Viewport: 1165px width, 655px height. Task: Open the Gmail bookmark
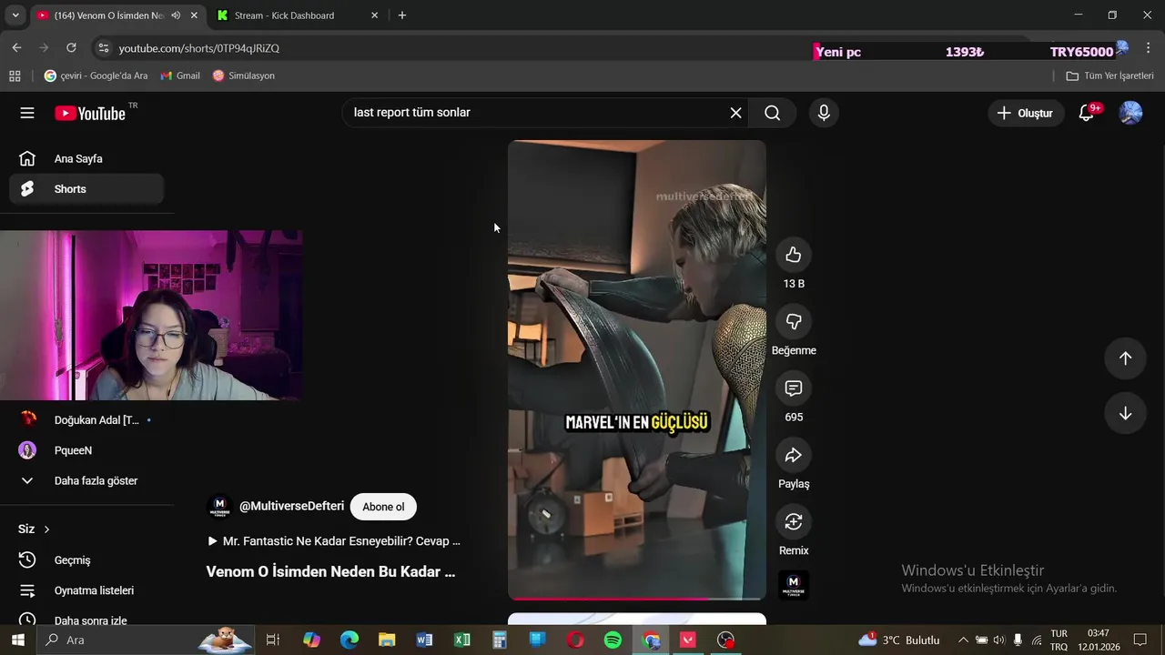180,76
